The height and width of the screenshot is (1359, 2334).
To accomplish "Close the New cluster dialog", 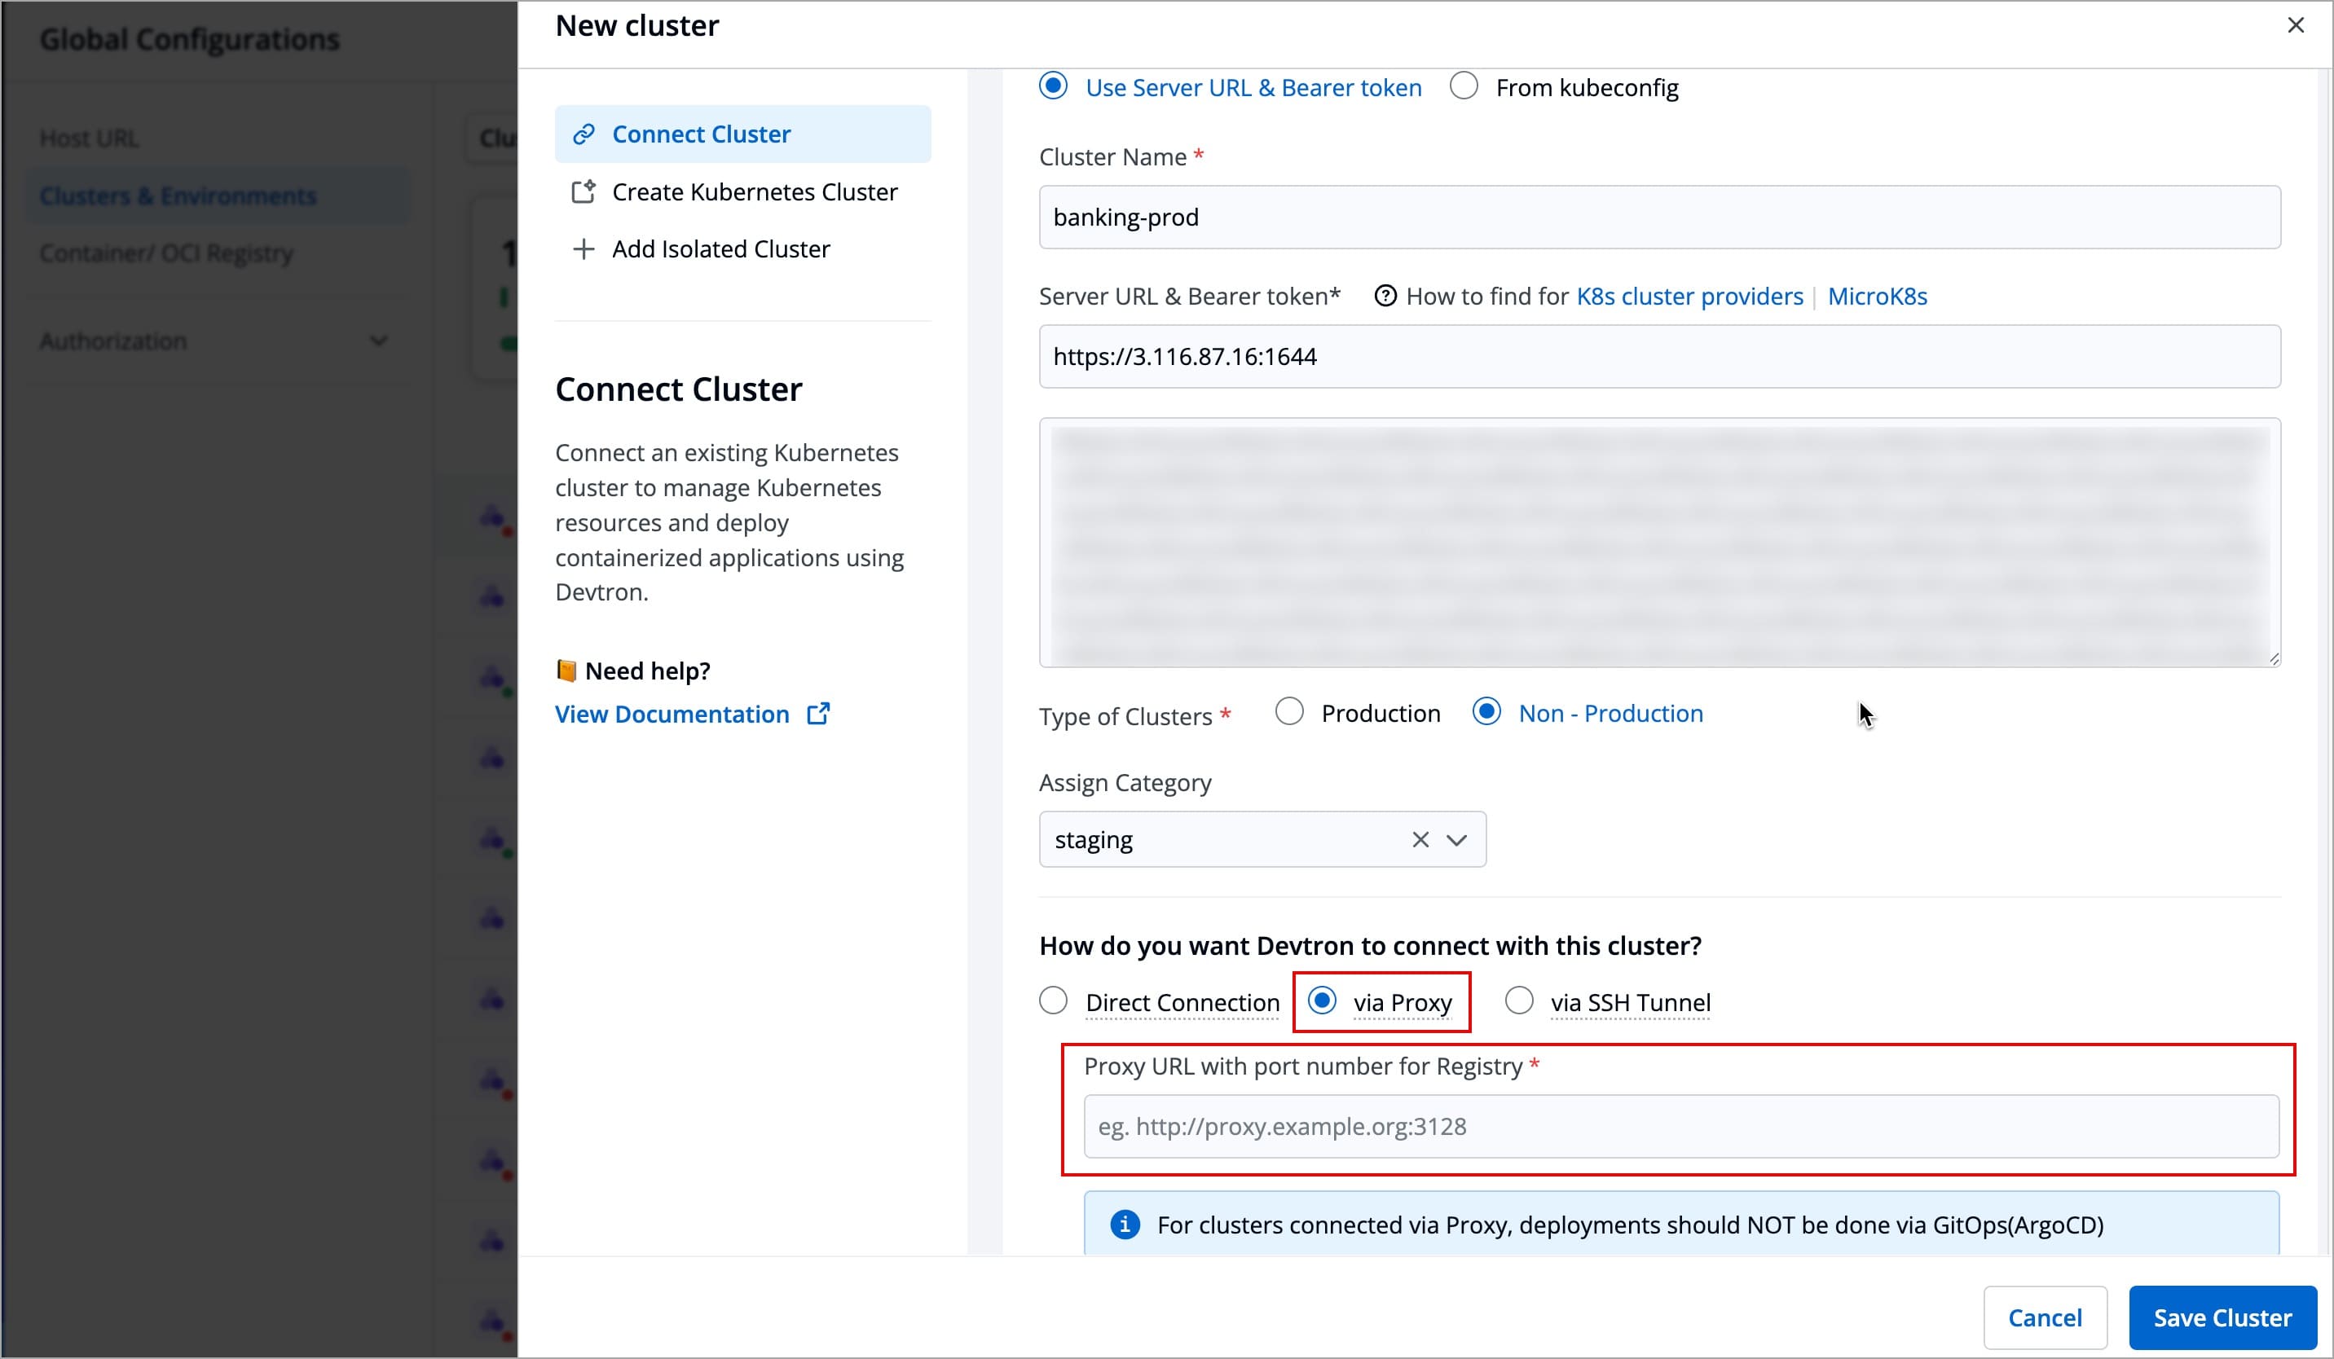I will (x=2295, y=25).
